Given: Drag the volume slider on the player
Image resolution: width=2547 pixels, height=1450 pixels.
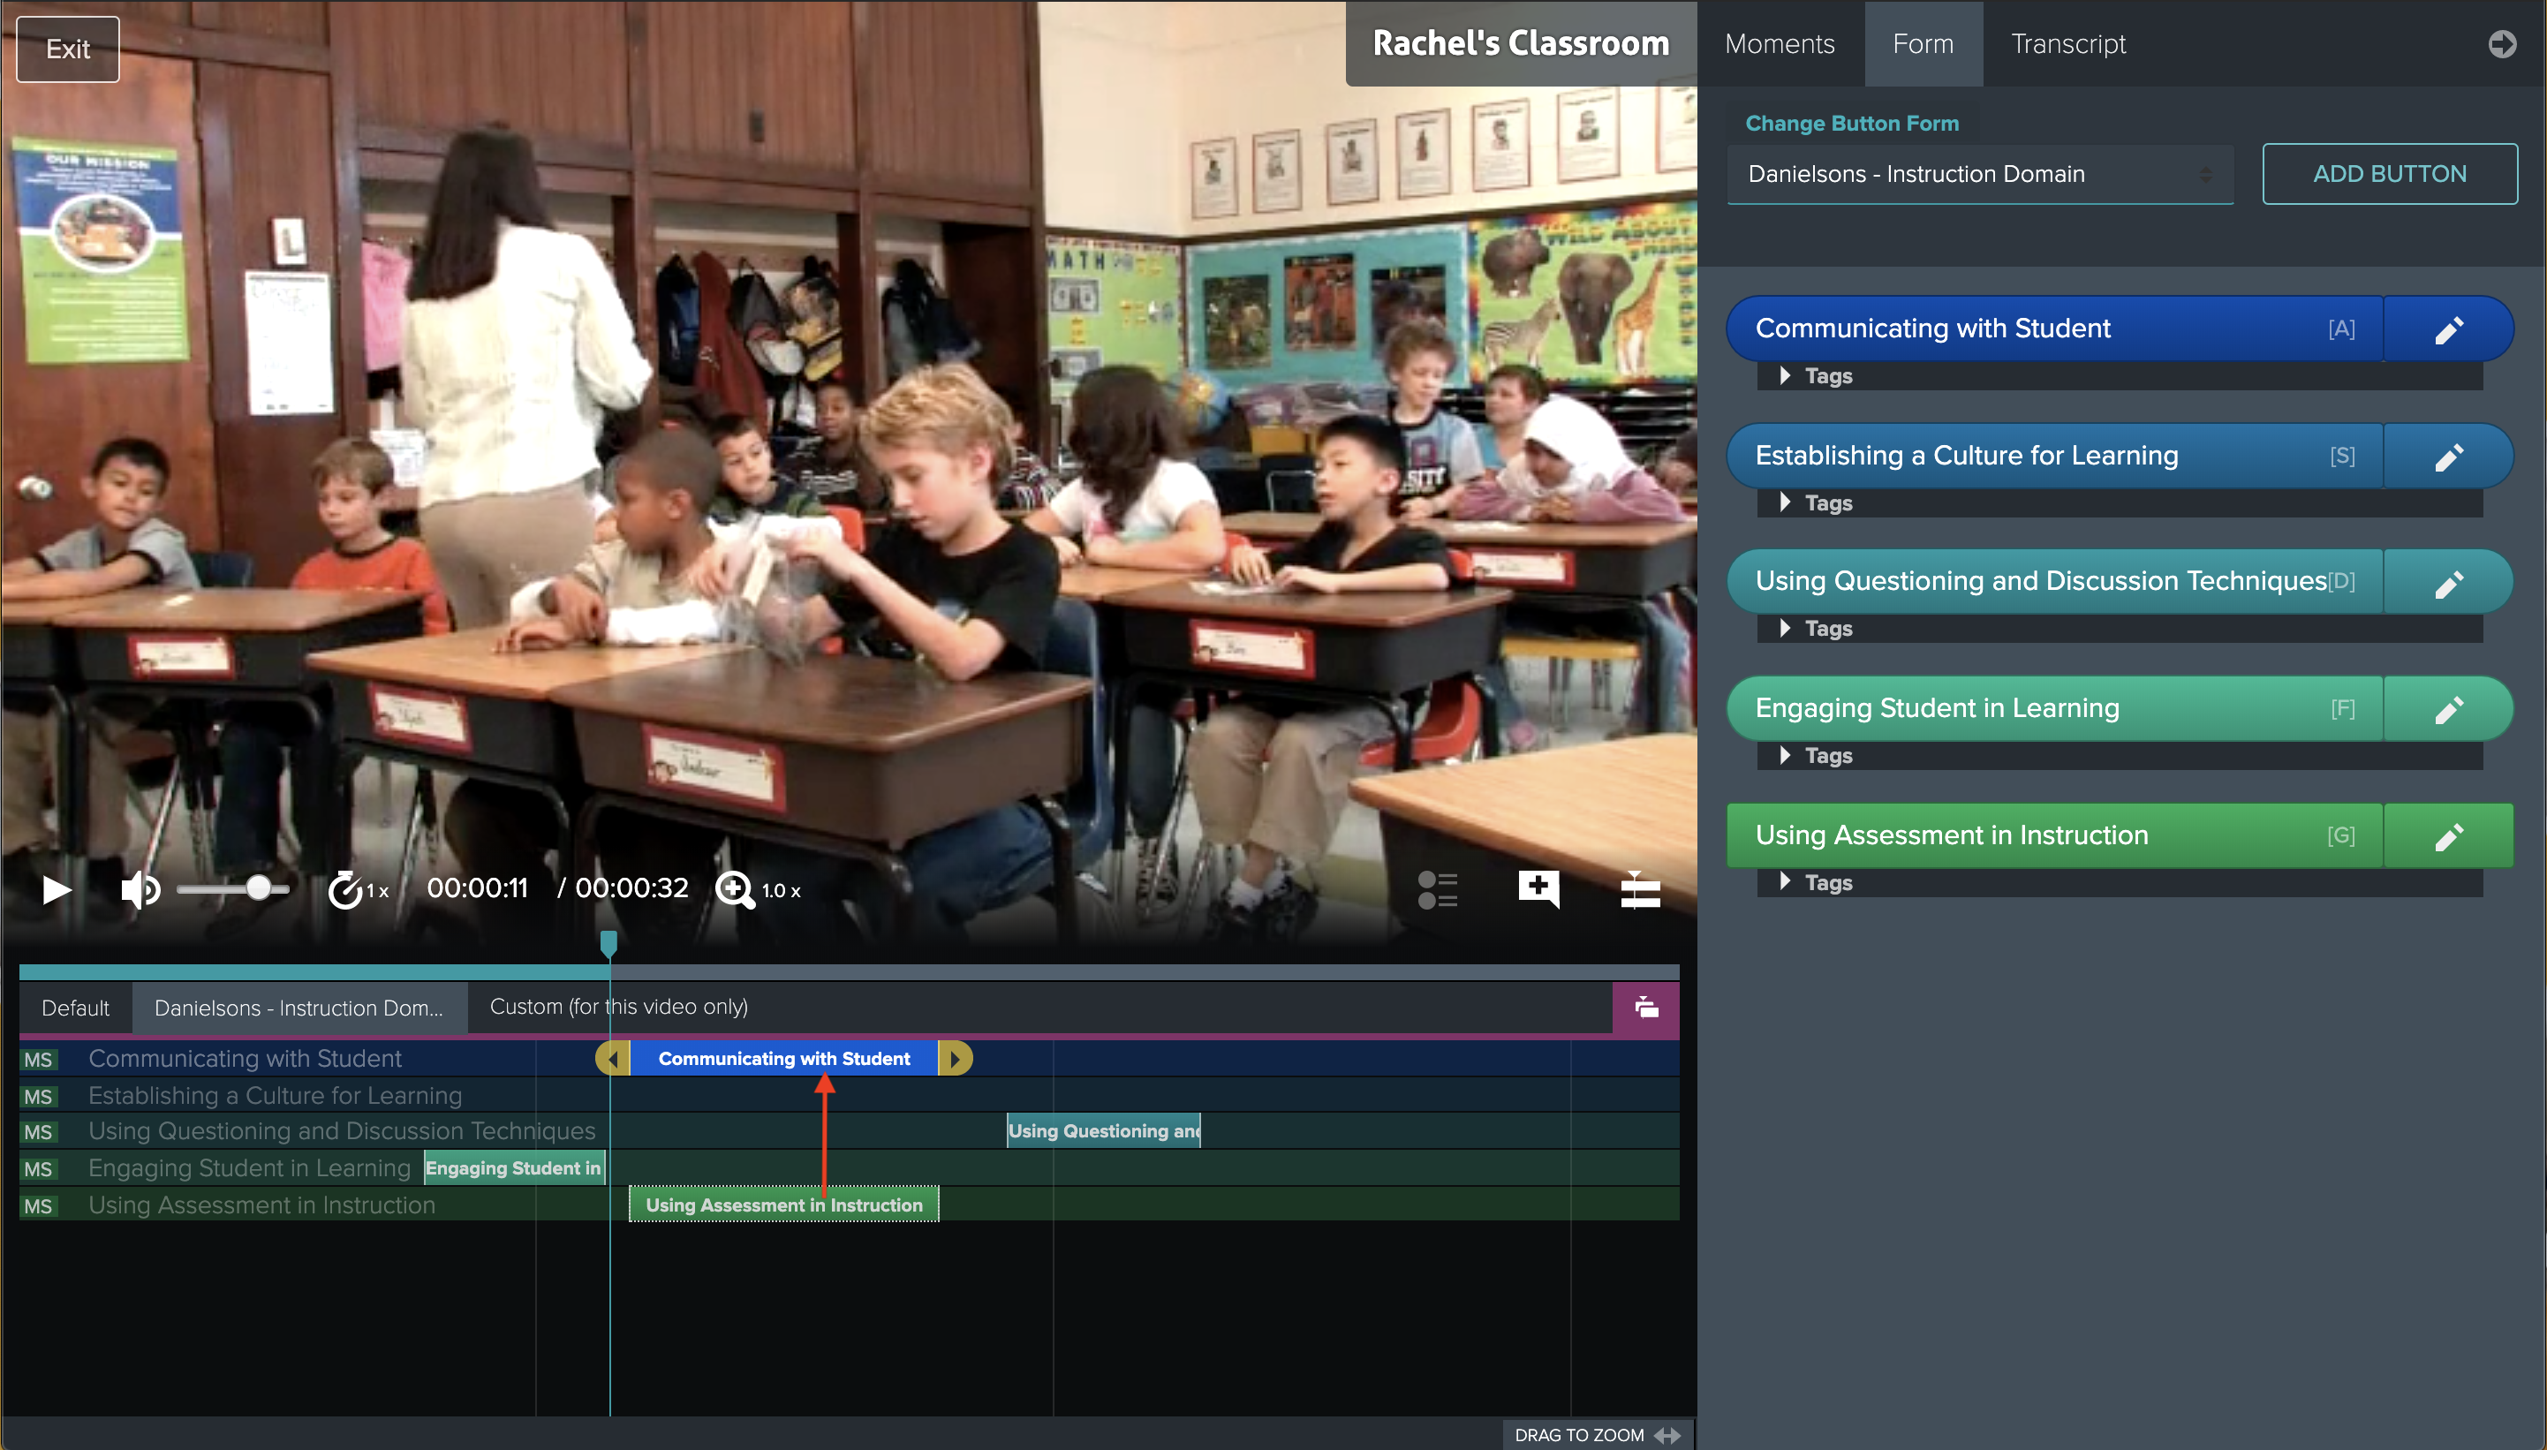Looking at the screenshot, I should pos(262,888).
